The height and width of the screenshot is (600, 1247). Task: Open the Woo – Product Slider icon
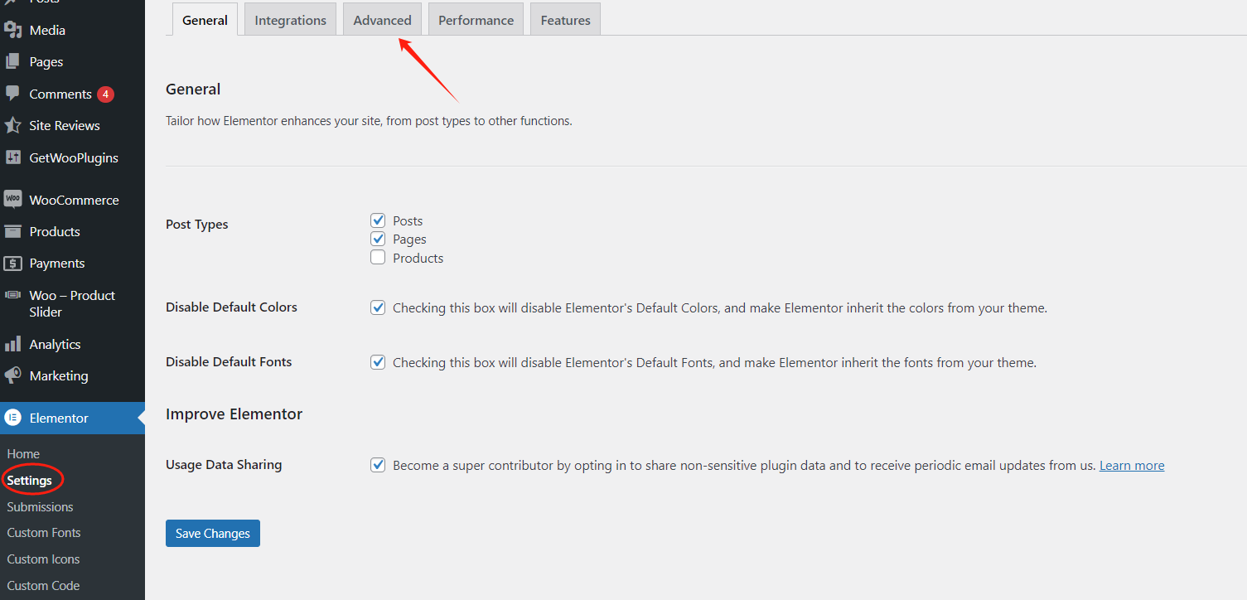[x=14, y=295]
